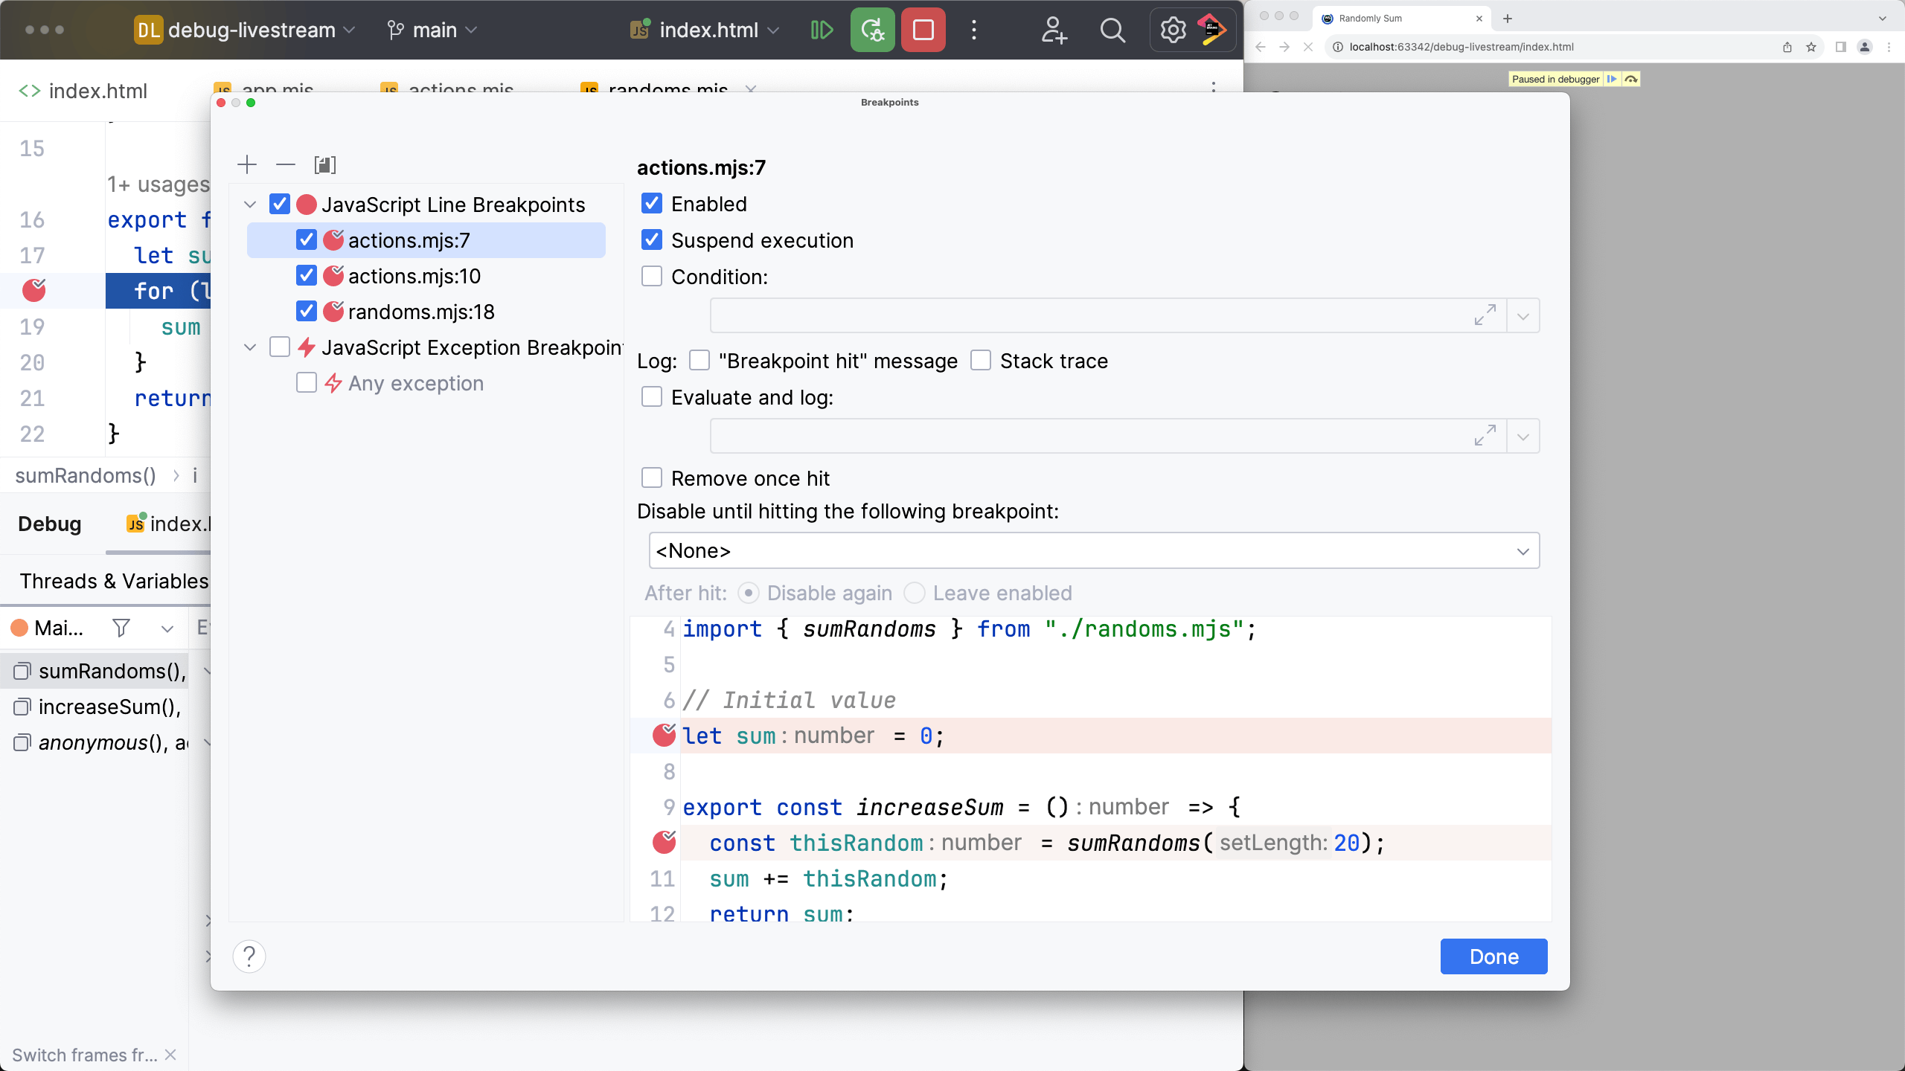The image size is (1905, 1071).
Task: Switch to the randoms.mjs tab
Action: coord(667,90)
